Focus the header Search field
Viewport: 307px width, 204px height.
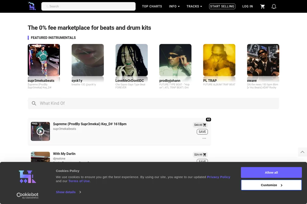(88, 6)
